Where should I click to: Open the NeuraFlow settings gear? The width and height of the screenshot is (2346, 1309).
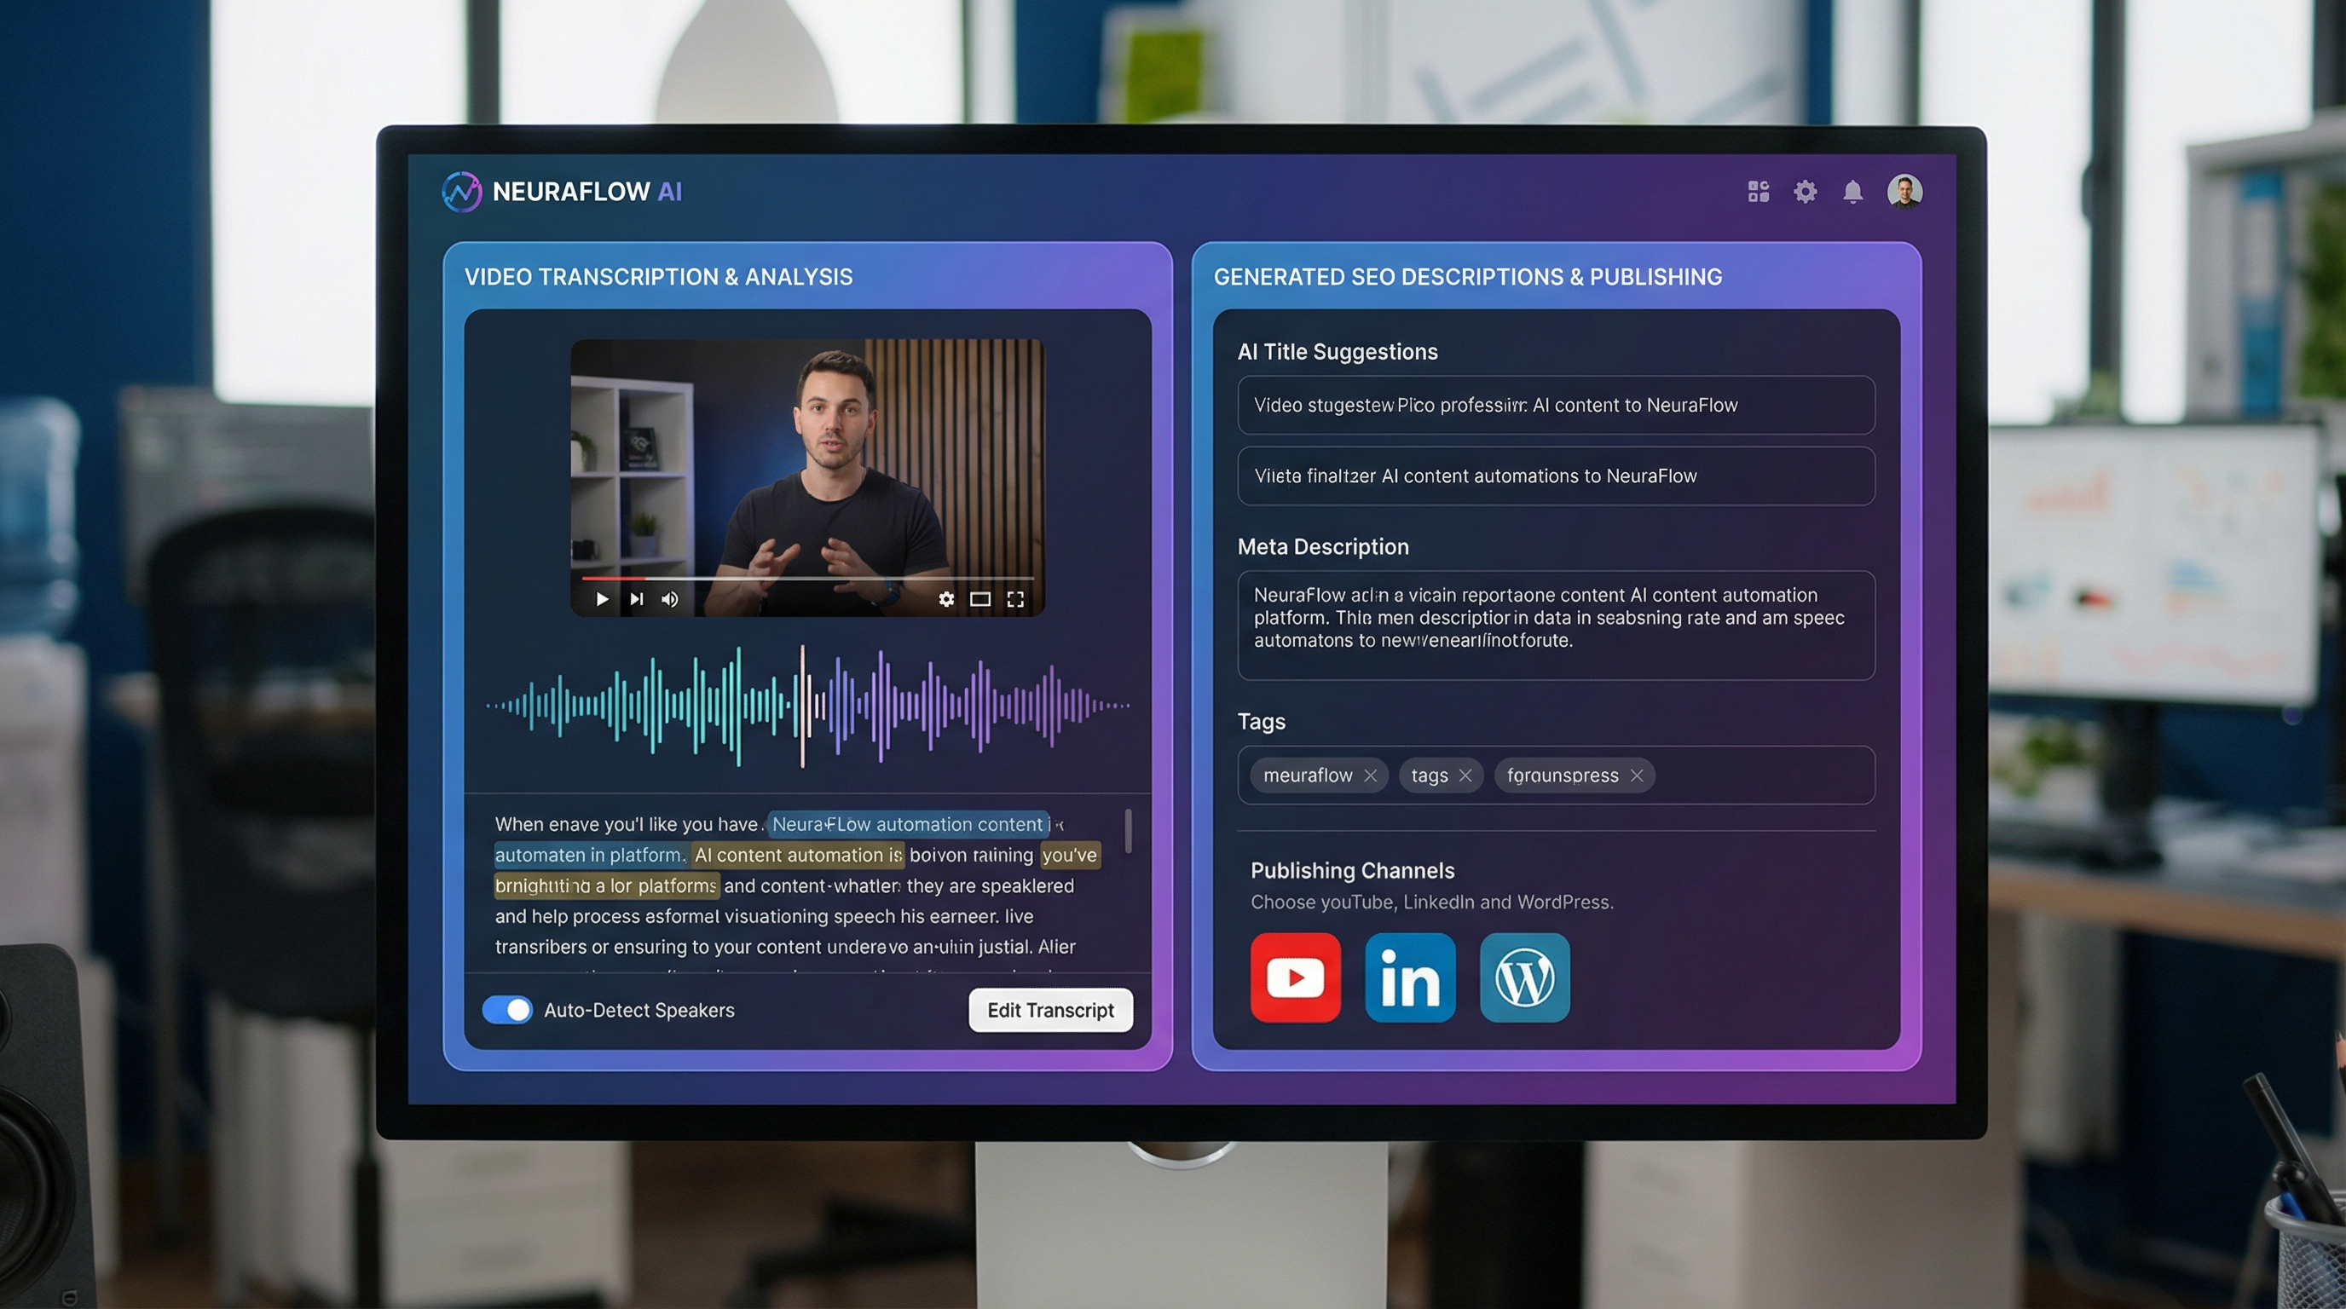coord(1806,191)
